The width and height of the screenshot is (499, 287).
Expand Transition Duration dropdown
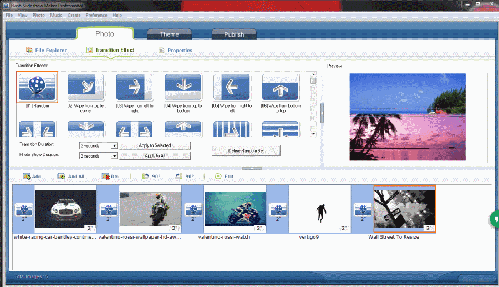click(x=114, y=145)
